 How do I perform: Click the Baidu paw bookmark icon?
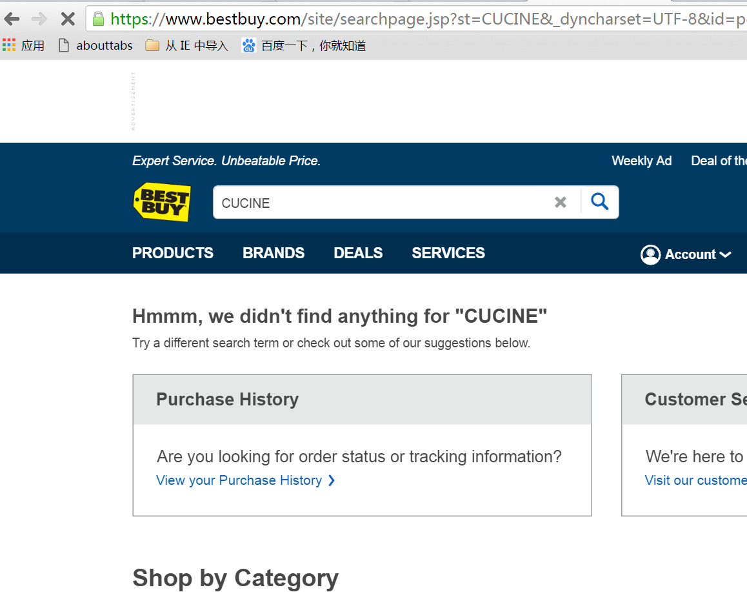pos(248,45)
